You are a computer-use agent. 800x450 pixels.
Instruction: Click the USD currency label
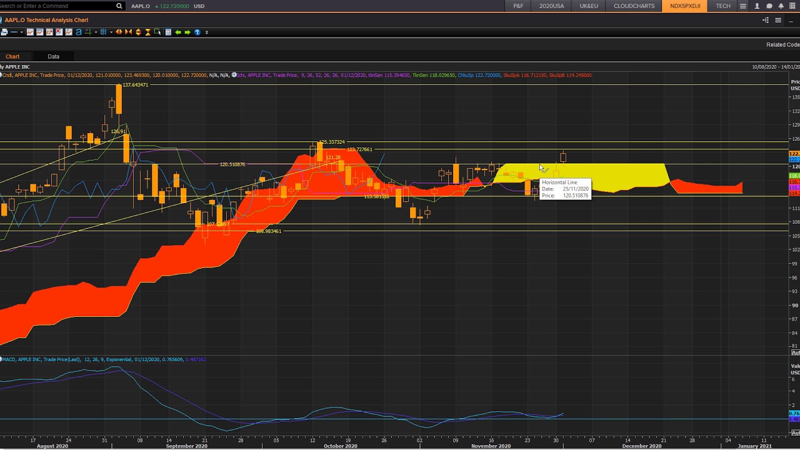click(199, 6)
